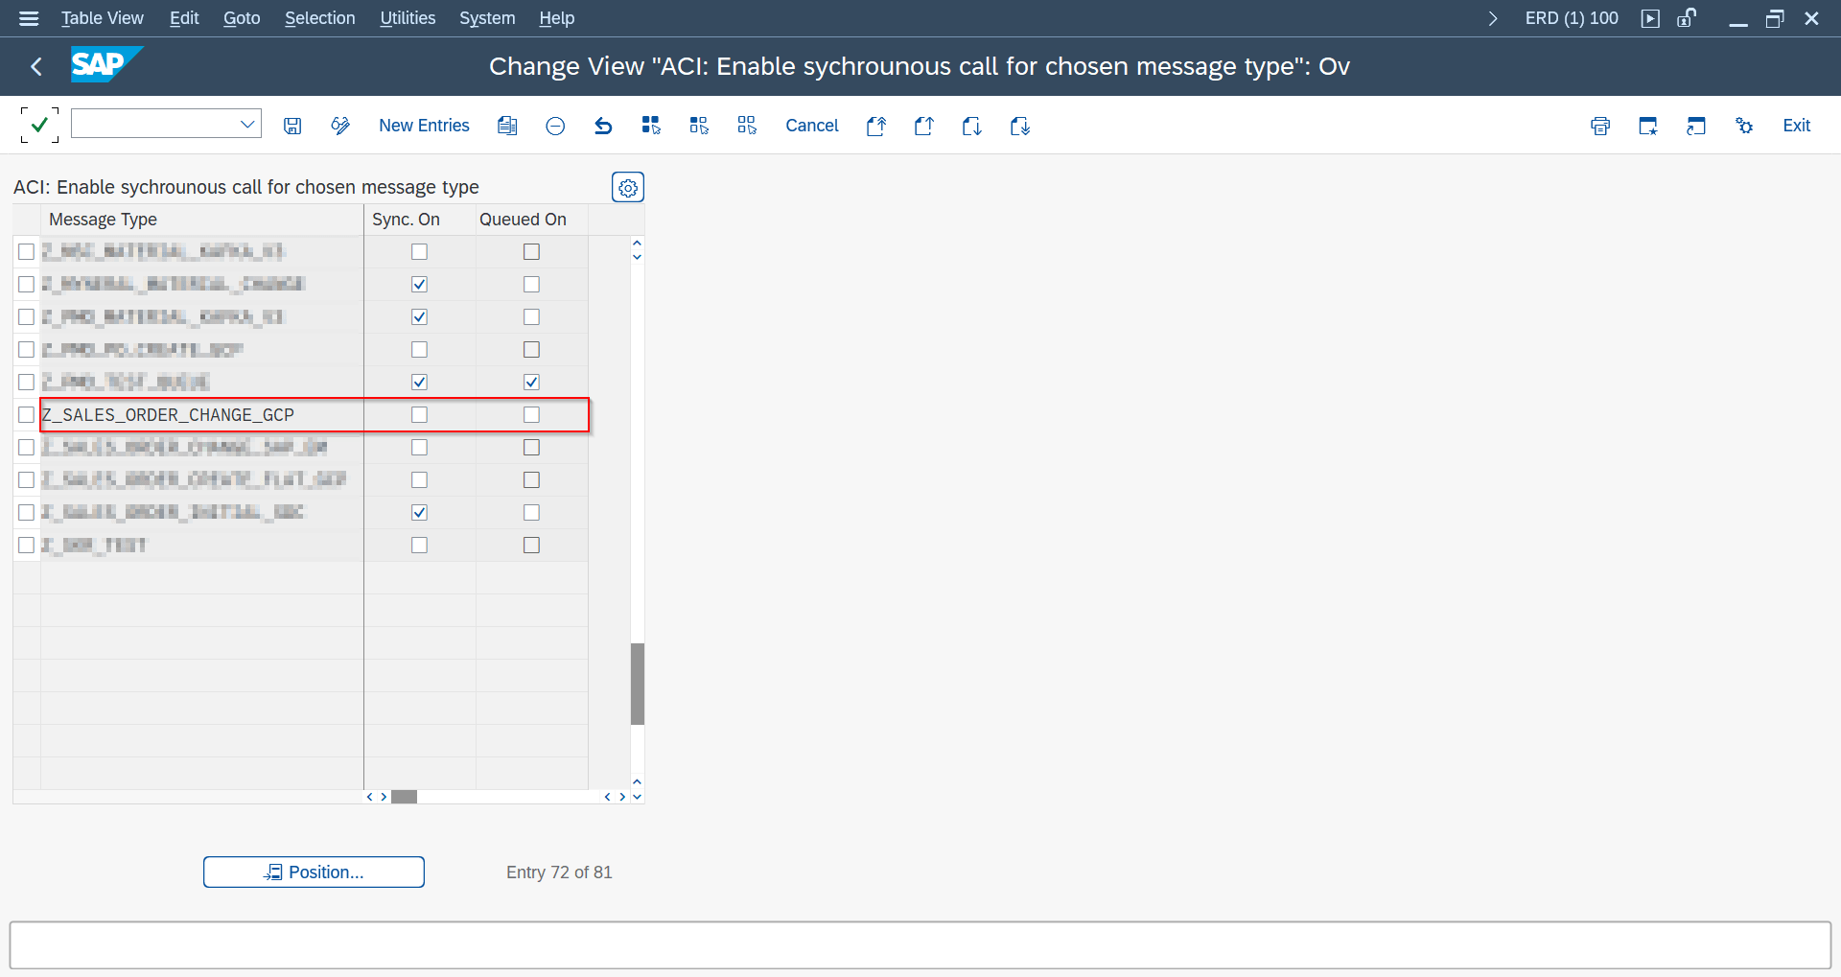The image size is (1841, 977).
Task: Open the hamburger menu icon
Action: pyautogui.click(x=29, y=18)
